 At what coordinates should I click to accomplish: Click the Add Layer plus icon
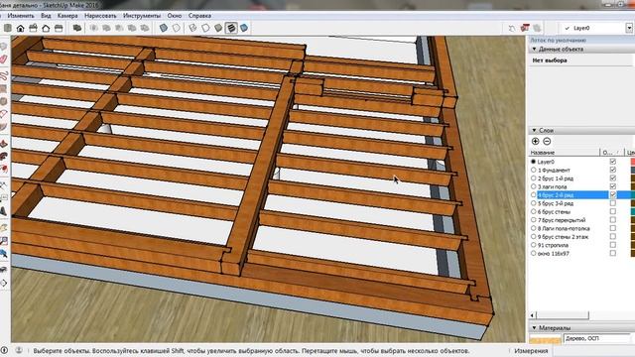point(535,141)
